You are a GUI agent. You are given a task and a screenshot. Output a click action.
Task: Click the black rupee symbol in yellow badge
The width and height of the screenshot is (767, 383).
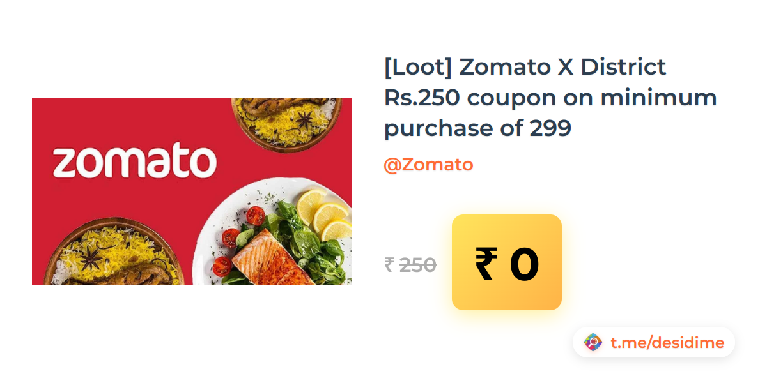click(x=486, y=264)
